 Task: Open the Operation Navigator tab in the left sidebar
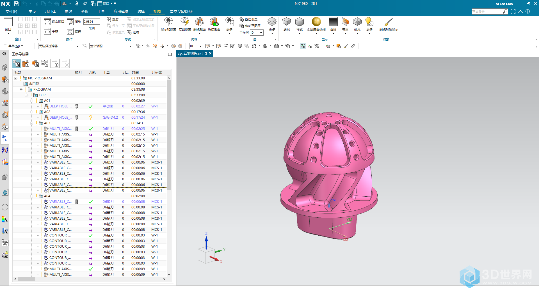(x=5, y=138)
